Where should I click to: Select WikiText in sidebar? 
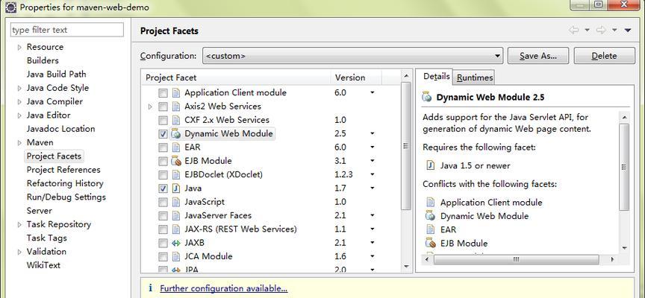[x=43, y=265]
